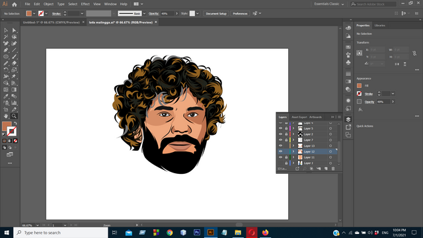Create new layer in Layers panel
Screen dimensions: 423x238
tap(326, 169)
